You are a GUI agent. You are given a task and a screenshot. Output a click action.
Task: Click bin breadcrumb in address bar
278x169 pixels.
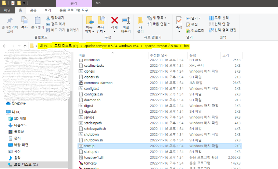(186, 46)
